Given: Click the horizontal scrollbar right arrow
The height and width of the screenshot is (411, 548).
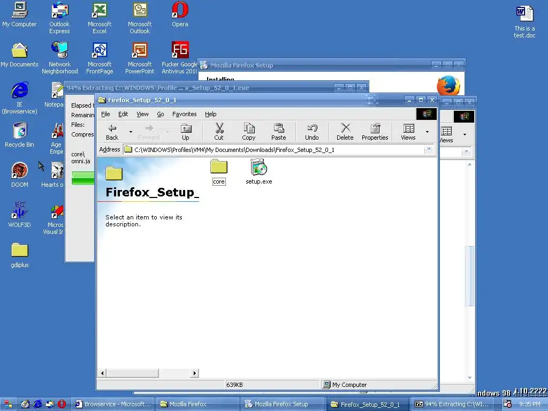Looking at the screenshot, I should [x=195, y=373].
